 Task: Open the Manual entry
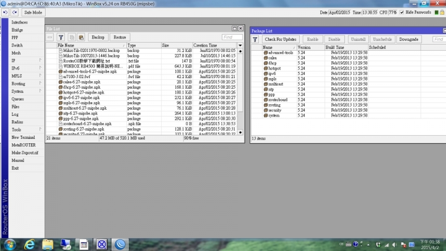[x=17, y=161]
